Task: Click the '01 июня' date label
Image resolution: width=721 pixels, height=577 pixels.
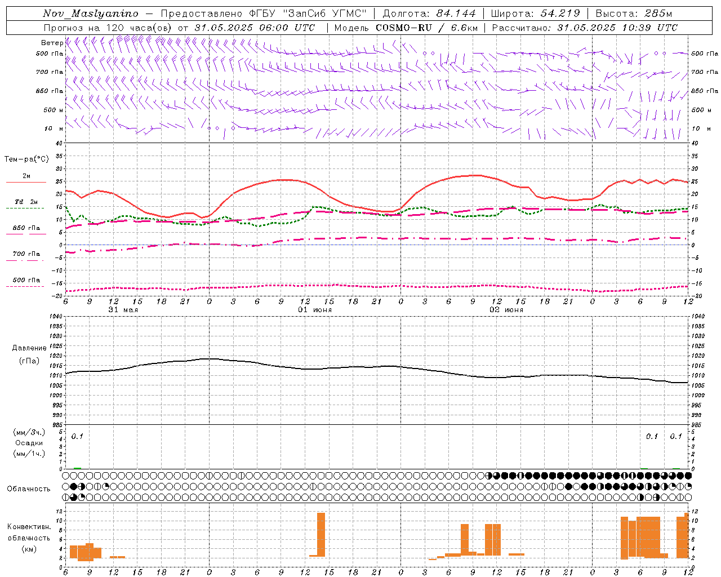Action: point(315,310)
